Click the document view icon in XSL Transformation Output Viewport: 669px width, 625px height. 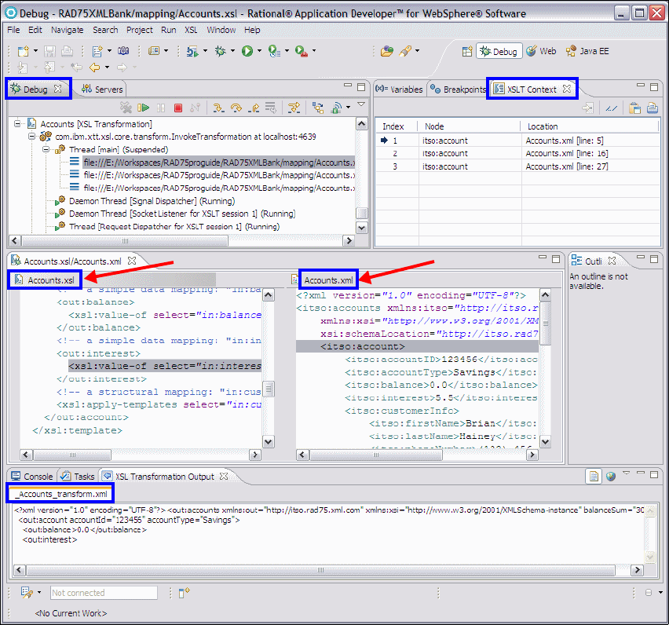pyautogui.click(x=594, y=476)
